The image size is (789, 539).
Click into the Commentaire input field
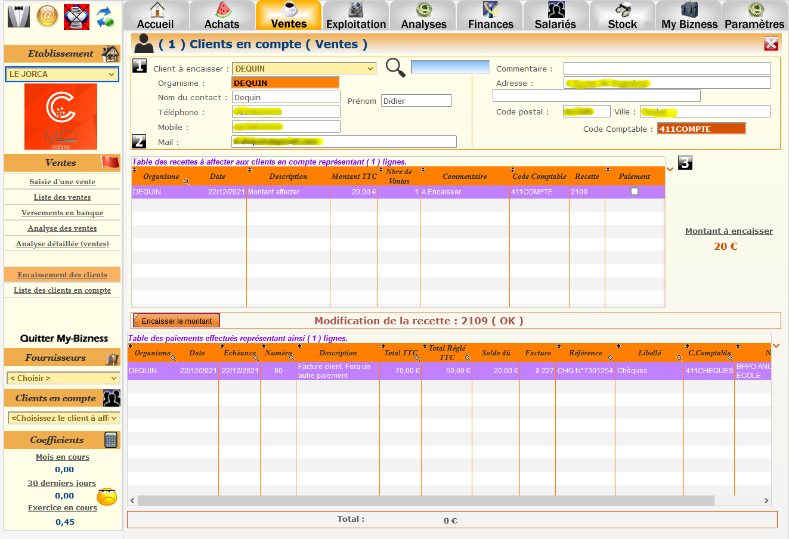(667, 69)
